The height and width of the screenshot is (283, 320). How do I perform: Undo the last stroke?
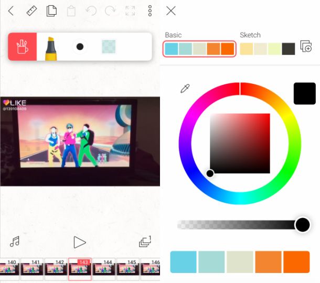click(91, 11)
